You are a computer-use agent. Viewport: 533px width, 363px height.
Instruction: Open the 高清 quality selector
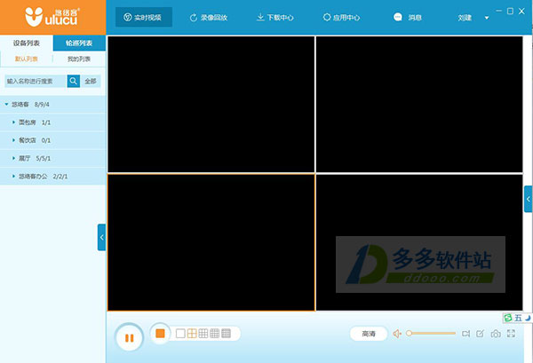369,334
